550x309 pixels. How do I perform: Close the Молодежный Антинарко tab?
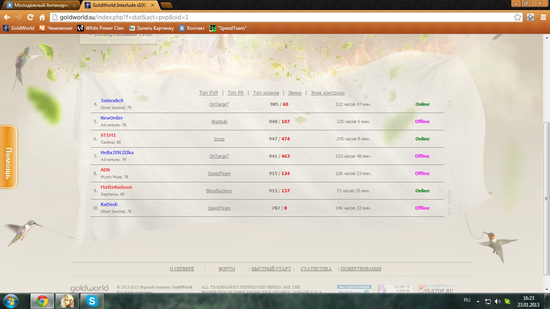click(x=74, y=6)
